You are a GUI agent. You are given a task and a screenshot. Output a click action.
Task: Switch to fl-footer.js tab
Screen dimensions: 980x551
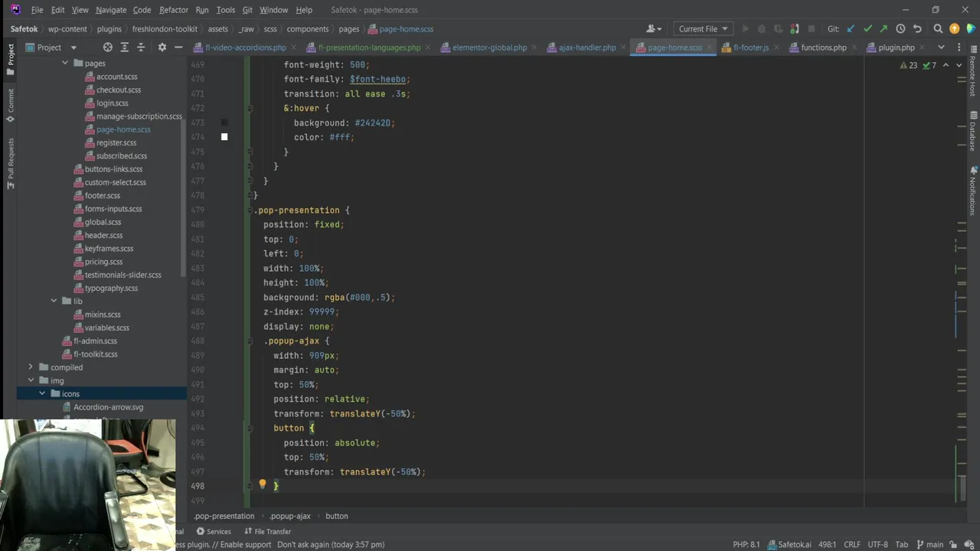[x=750, y=47]
